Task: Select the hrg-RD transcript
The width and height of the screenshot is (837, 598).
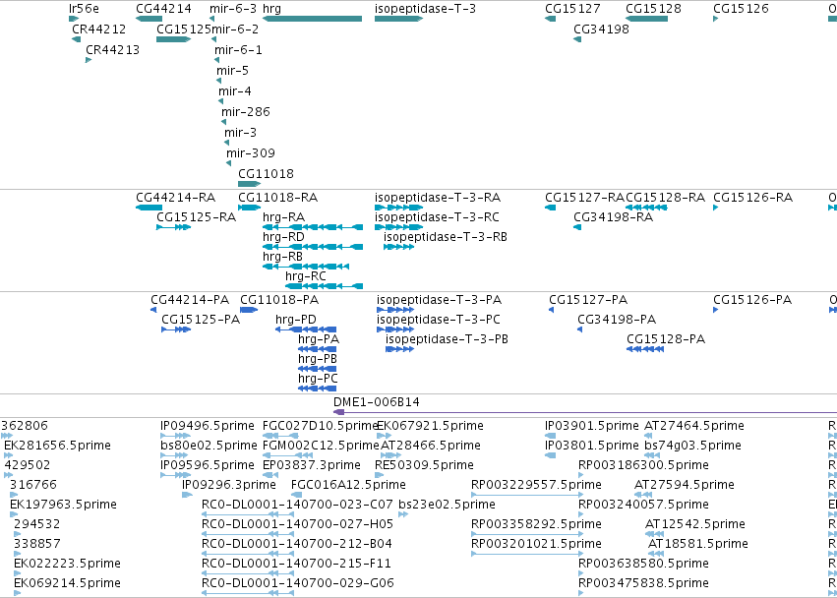Action: tap(313, 247)
